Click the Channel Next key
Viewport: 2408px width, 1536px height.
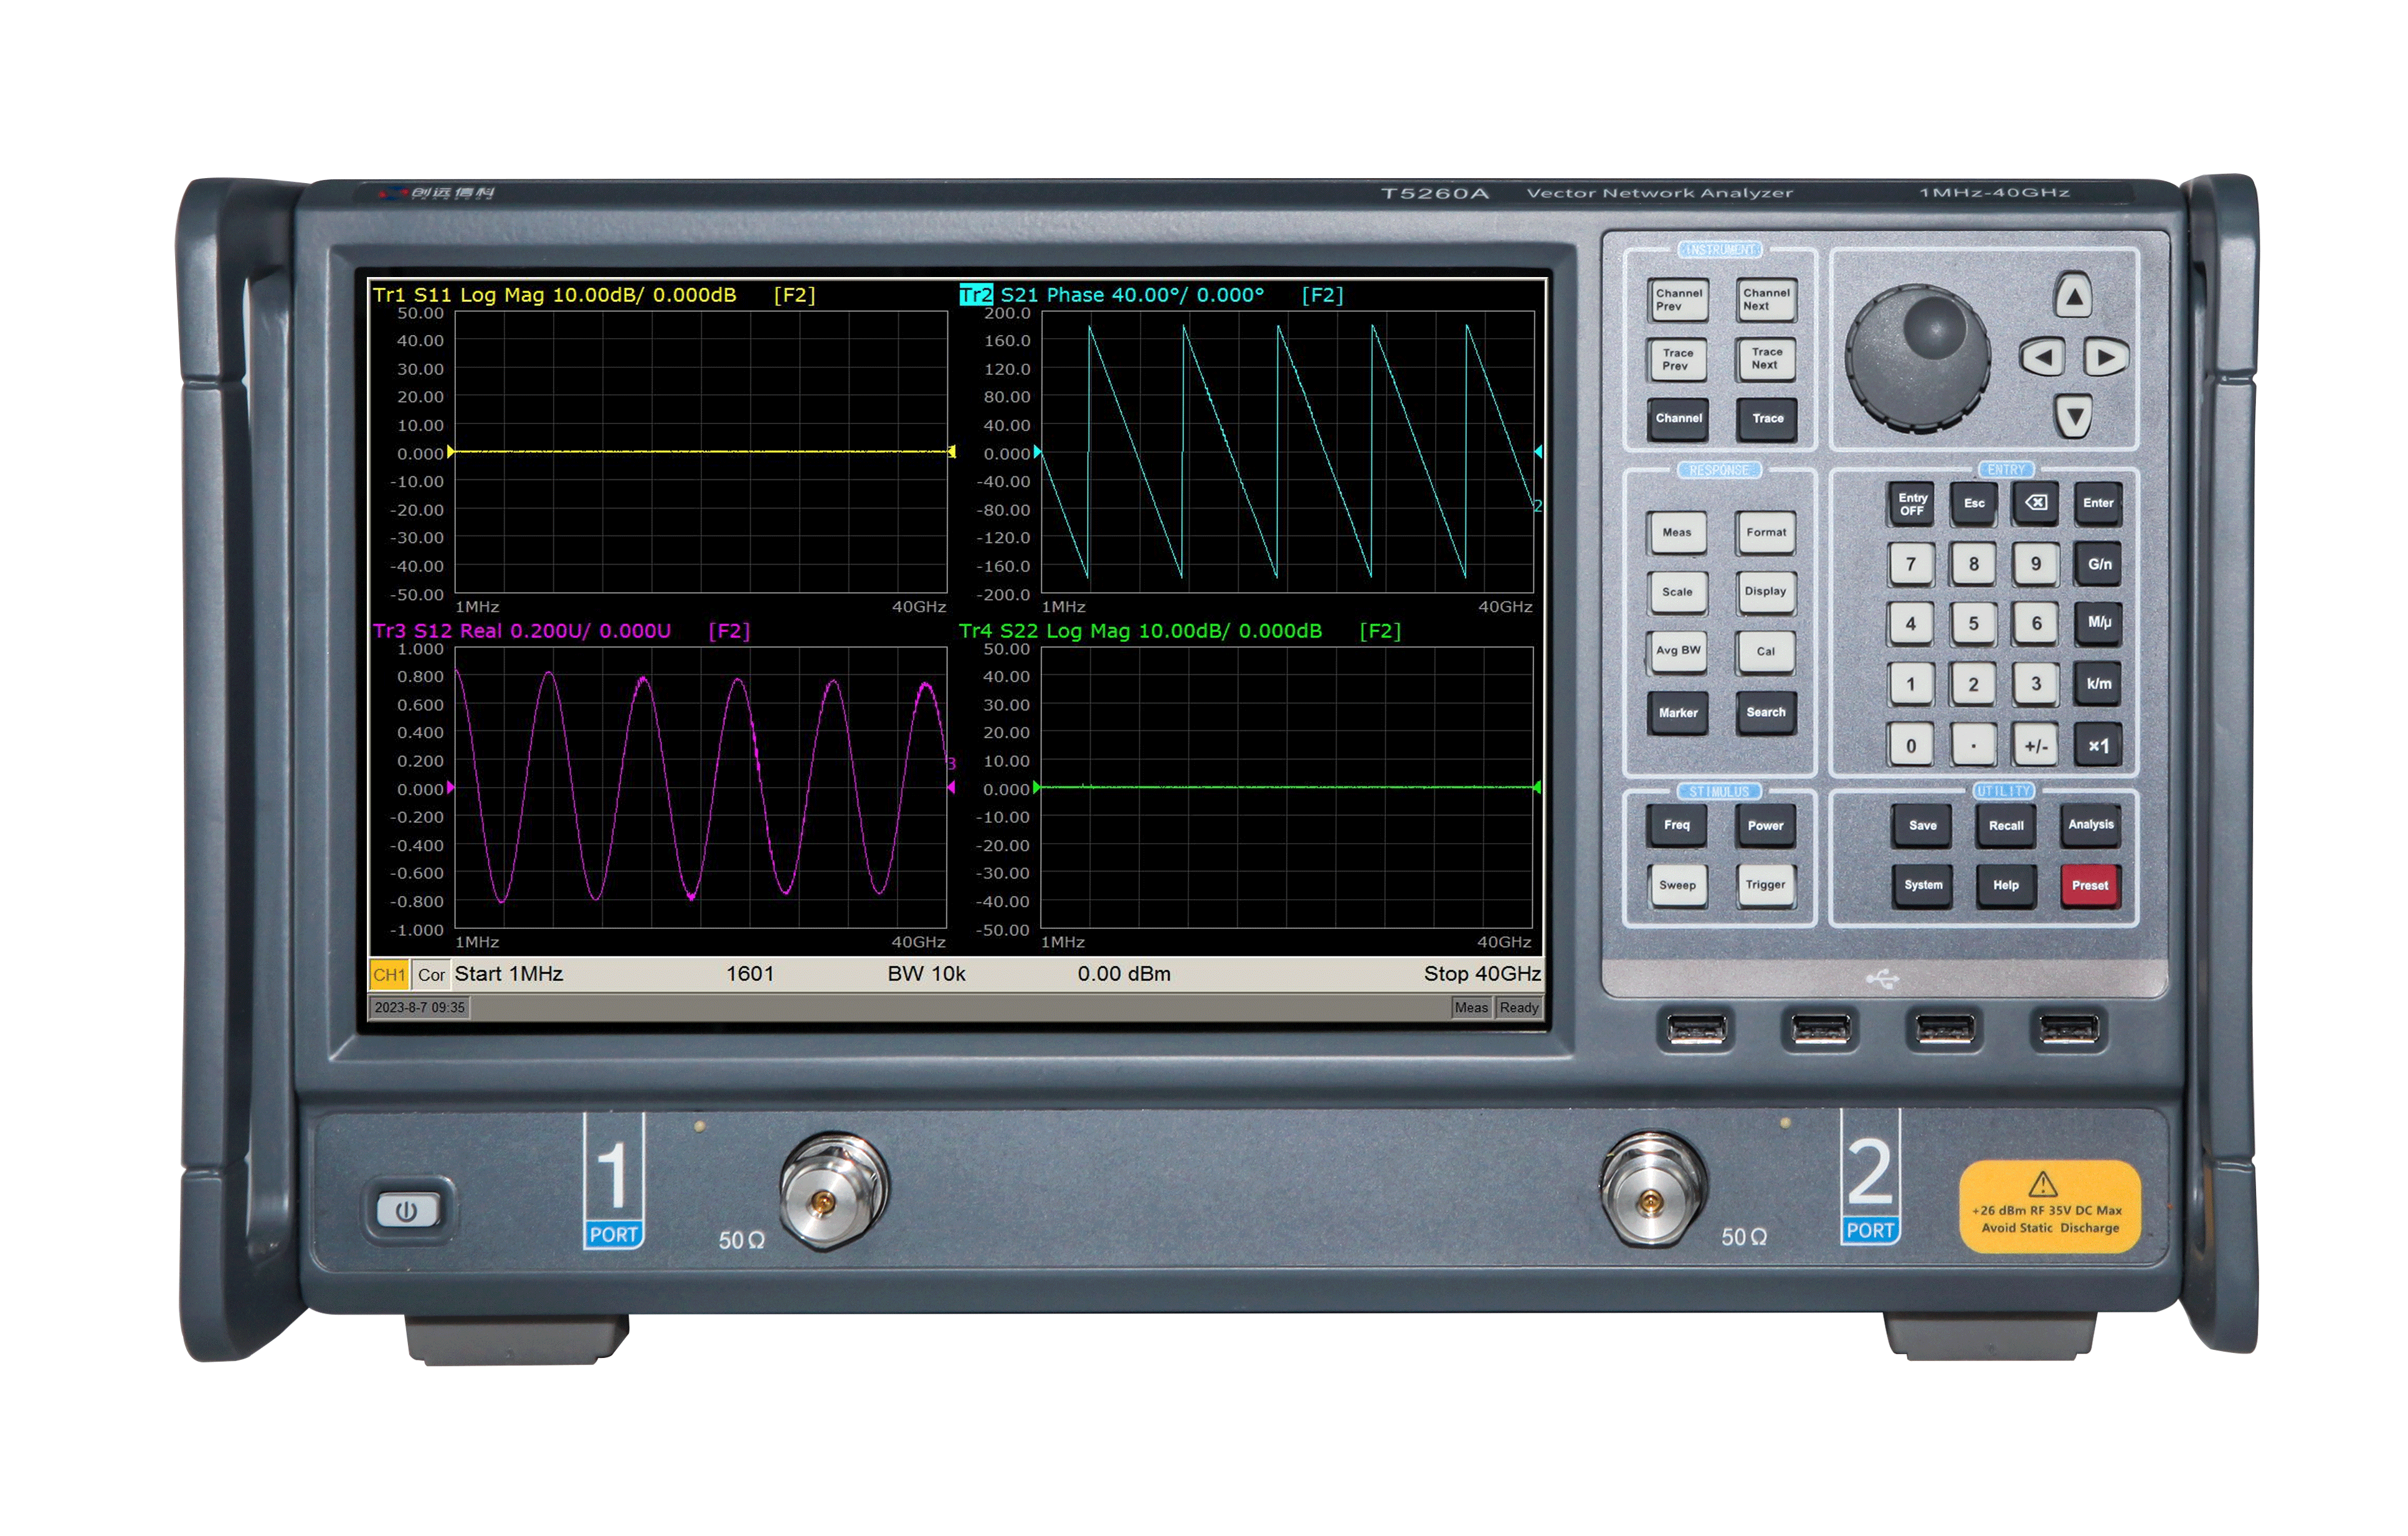pos(1765,300)
